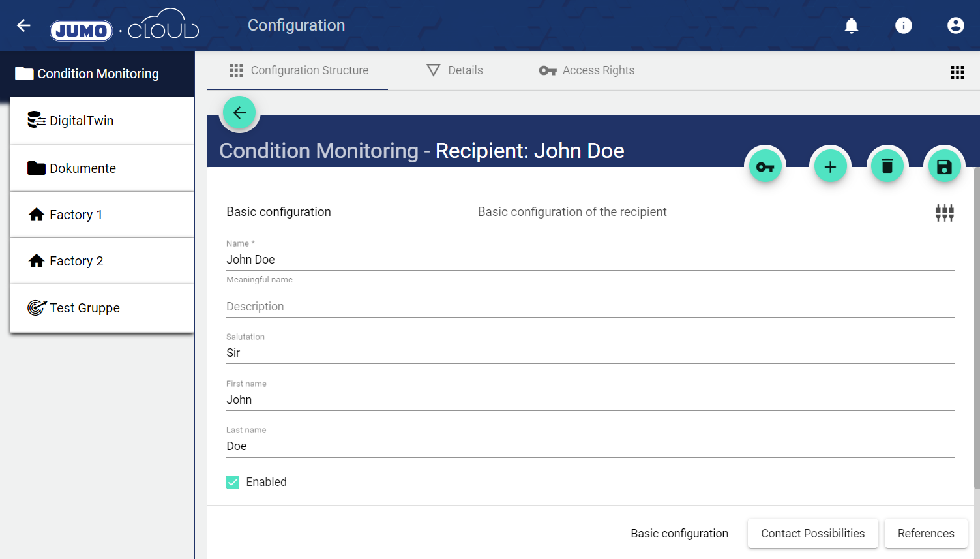Click the green plus add button

coord(830,167)
